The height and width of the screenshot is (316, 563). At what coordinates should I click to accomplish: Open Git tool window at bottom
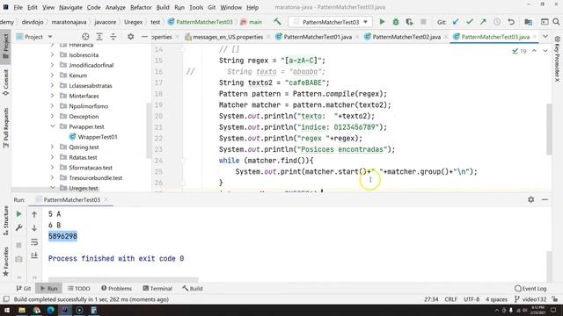[x=24, y=289]
